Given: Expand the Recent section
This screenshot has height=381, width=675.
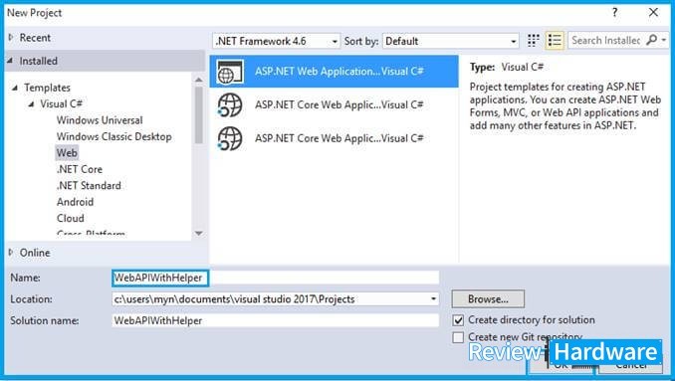Looking at the screenshot, I should tap(11, 38).
